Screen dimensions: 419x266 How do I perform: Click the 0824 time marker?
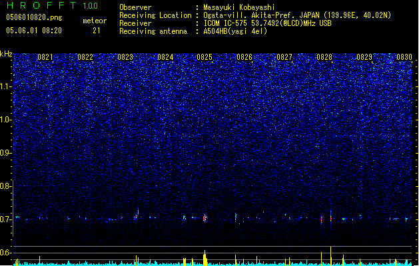click(x=165, y=57)
